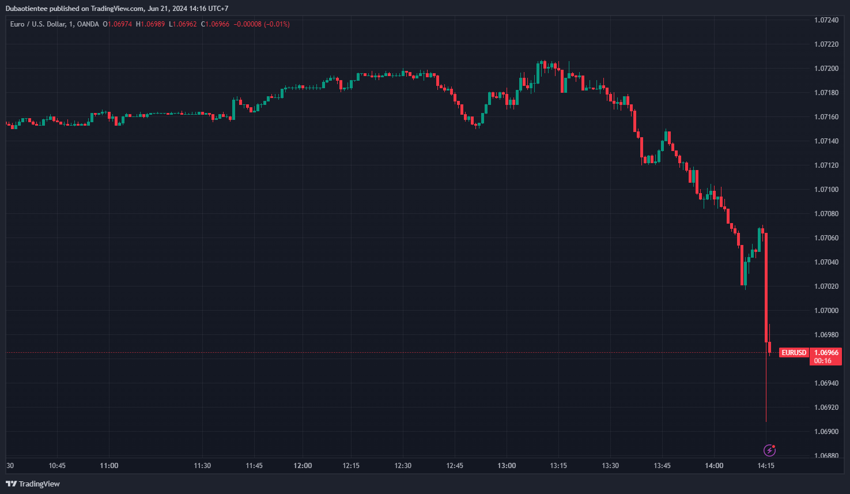Click the 12:15 time axis label
850x494 pixels.
(351, 466)
